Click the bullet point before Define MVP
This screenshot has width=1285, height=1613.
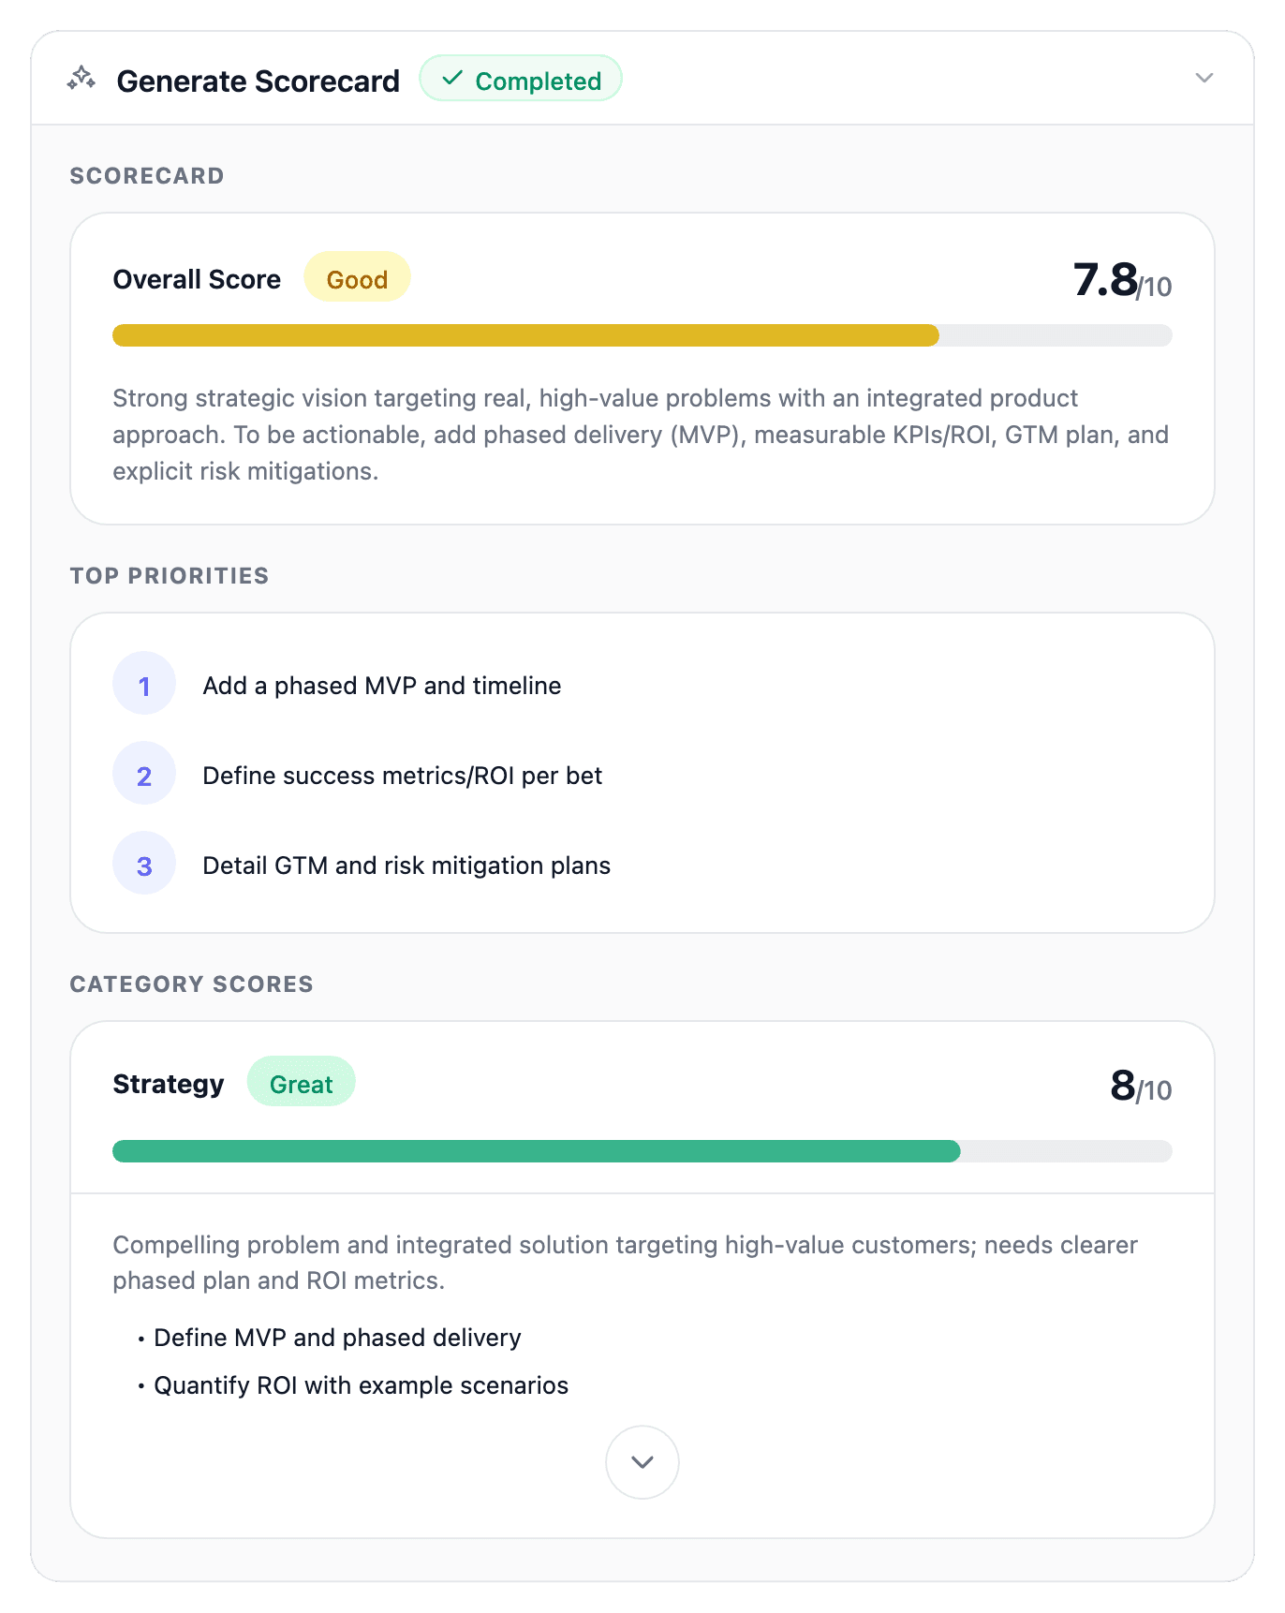point(139,1339)
